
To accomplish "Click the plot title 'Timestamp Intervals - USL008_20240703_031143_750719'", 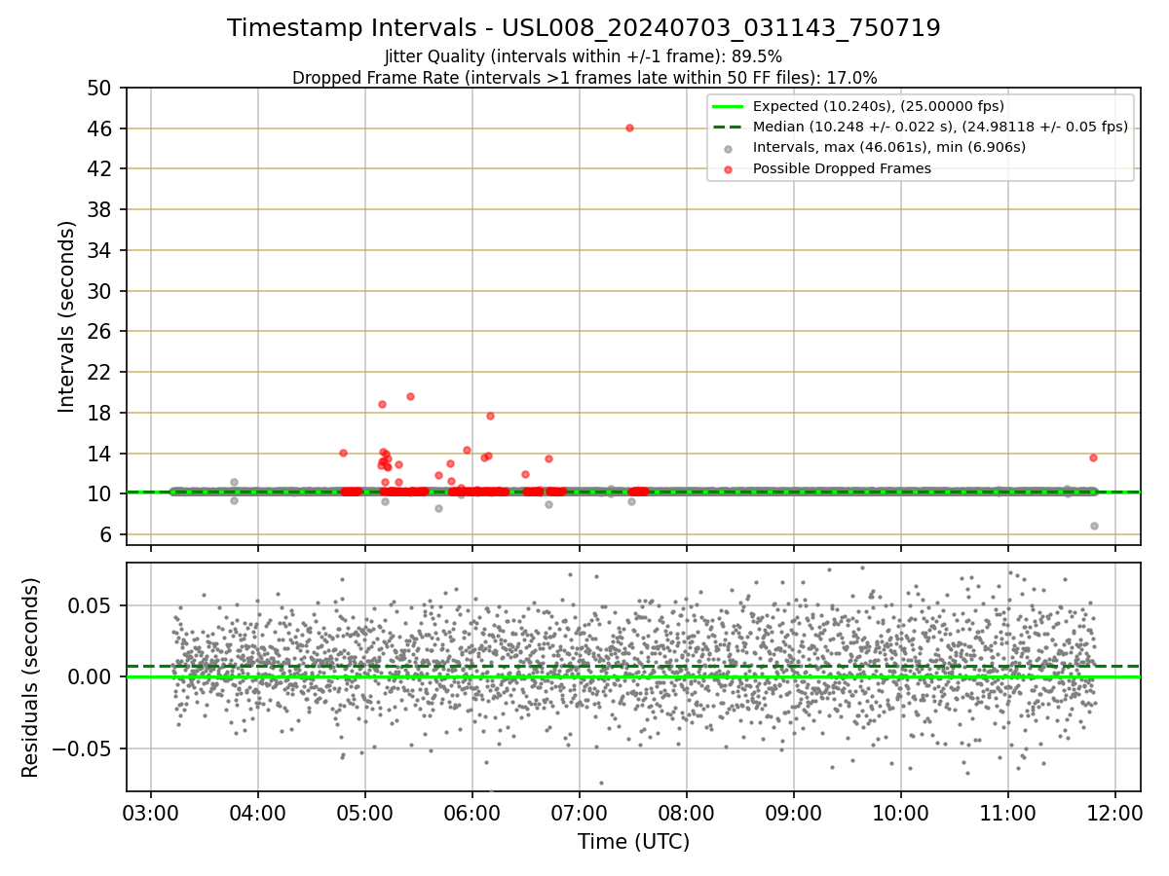I will pos(584,28).
